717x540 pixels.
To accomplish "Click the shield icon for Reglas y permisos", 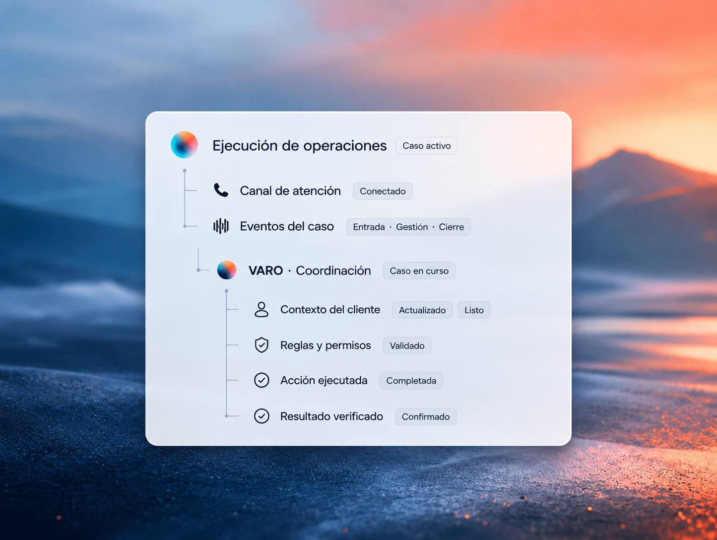I will tap(261, 345).
